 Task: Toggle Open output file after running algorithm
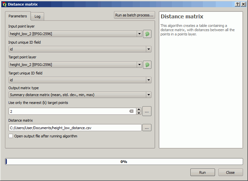[x=11, y=136]
